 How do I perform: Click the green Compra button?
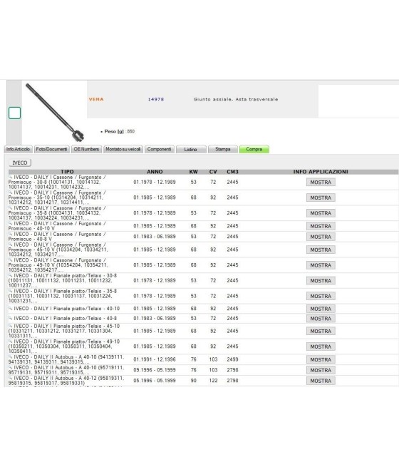[254, 149]
